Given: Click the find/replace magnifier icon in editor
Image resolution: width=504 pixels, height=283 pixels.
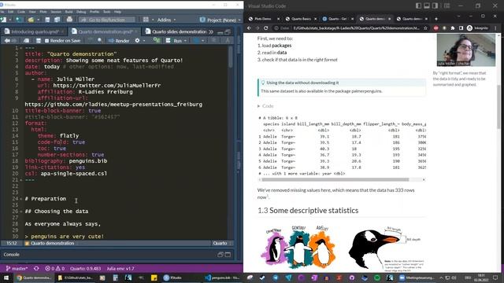Looking at the screenshot, I should pyautogui.click(x=100, y=40).
